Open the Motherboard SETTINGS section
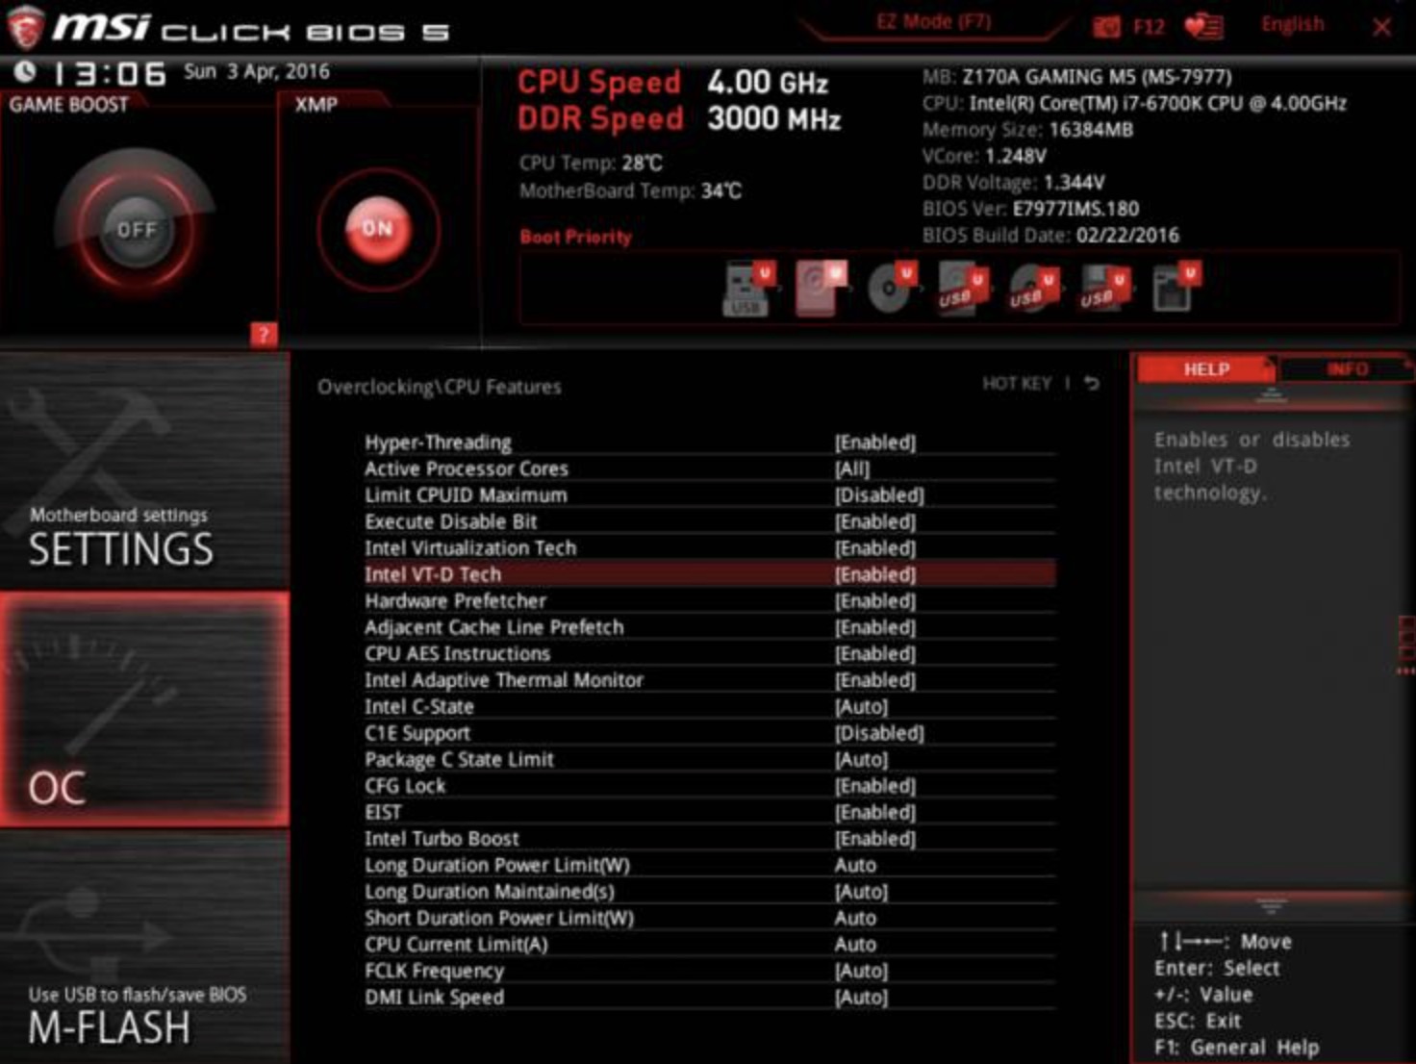The height and width of the screenshot is (1064, 1416). tap(144, 471)
